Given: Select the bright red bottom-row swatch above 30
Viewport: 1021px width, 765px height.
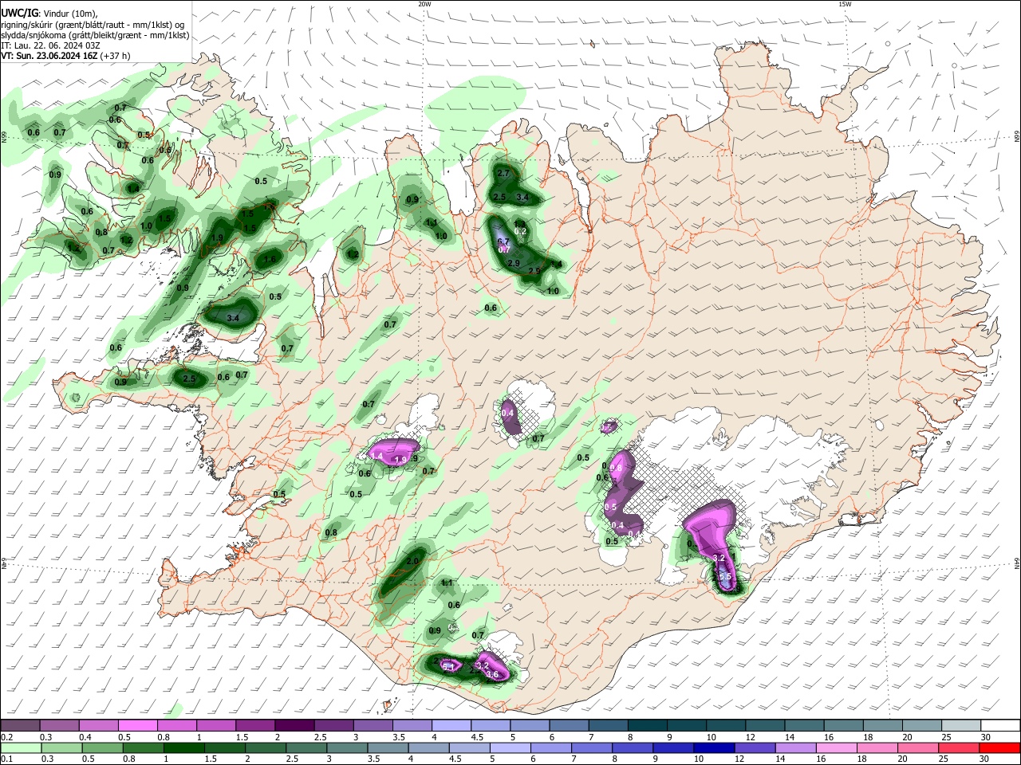Looking at the screenshot, I should tap(1000, 748).
